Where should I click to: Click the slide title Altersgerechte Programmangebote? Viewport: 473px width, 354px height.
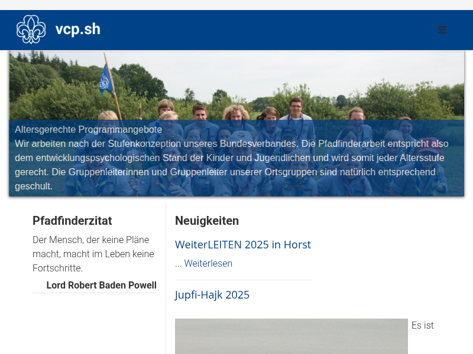(88, 130)
